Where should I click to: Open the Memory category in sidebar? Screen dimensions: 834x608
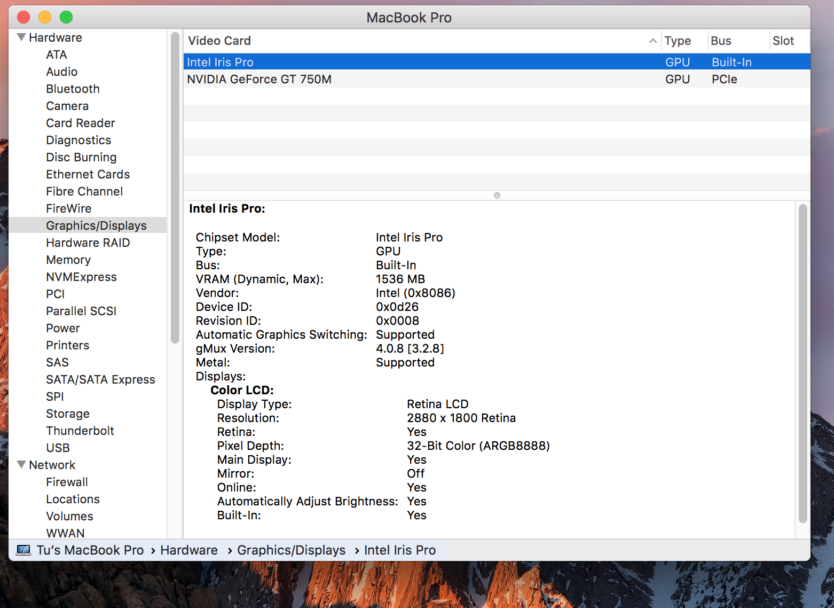[68, 260]
